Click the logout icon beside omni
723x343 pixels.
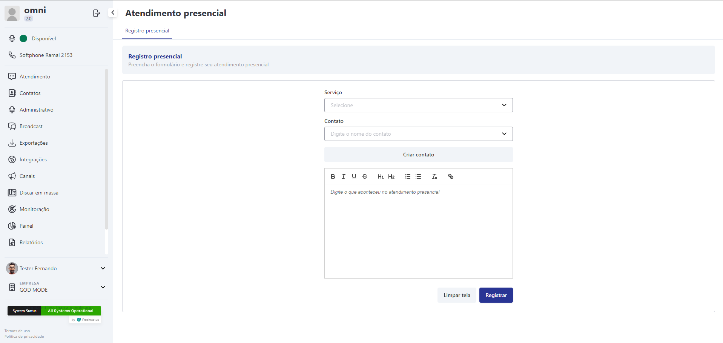(x=97, y=13)
